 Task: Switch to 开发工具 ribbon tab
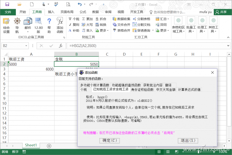click(136, 12)
